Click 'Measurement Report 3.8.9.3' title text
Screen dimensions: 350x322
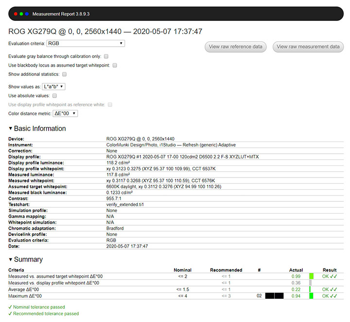61,14
